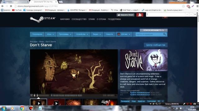Click the recorder fullscreen region icon

[x=160, y=104]
